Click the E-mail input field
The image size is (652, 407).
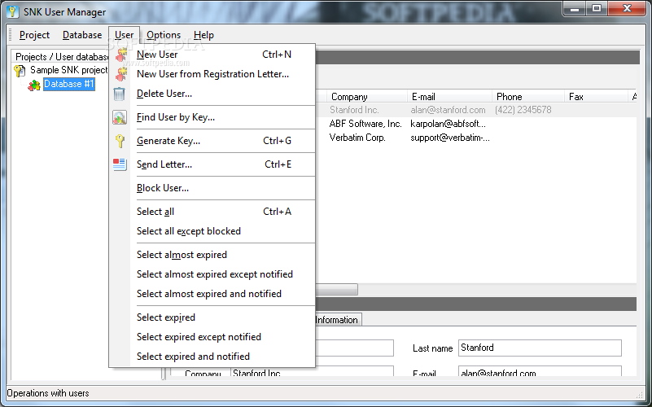point(540,371)
